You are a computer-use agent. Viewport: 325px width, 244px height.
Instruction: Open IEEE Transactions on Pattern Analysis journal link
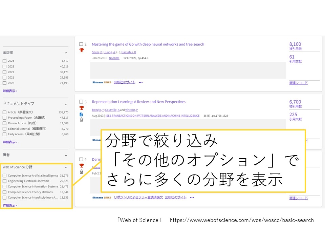[152, 116]
